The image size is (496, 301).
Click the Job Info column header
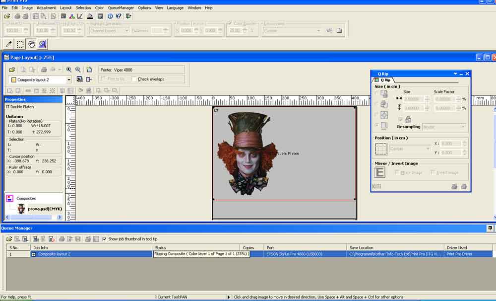pyautogui.click(x=91, y=248)
